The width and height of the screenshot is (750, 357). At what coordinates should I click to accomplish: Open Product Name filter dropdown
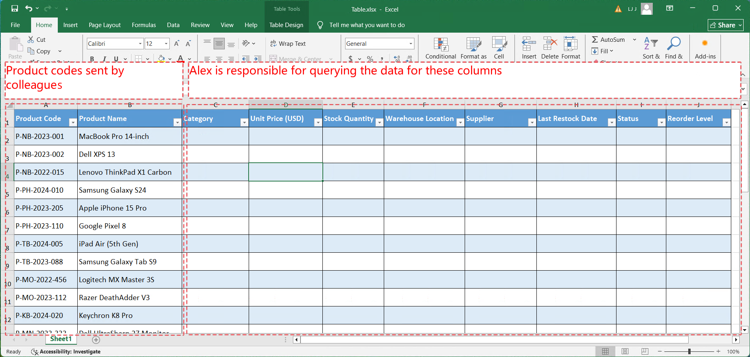point(177,123)
